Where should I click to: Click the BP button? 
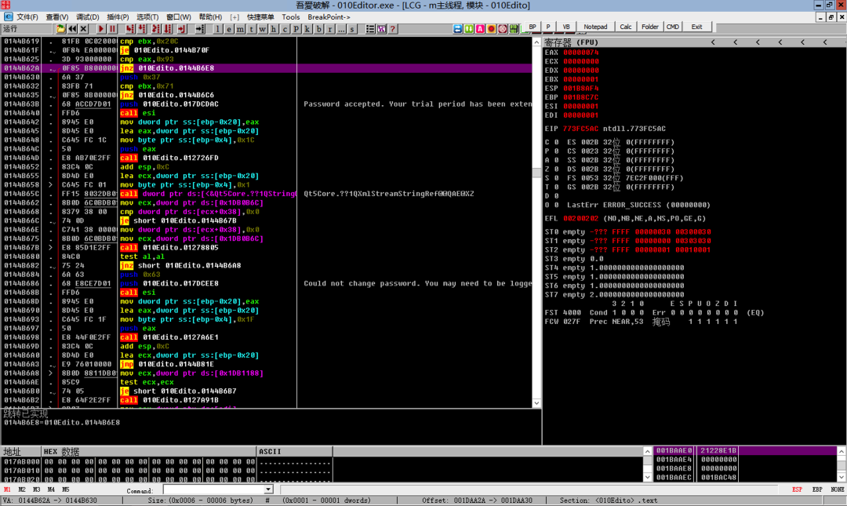(x=533, y=27)
